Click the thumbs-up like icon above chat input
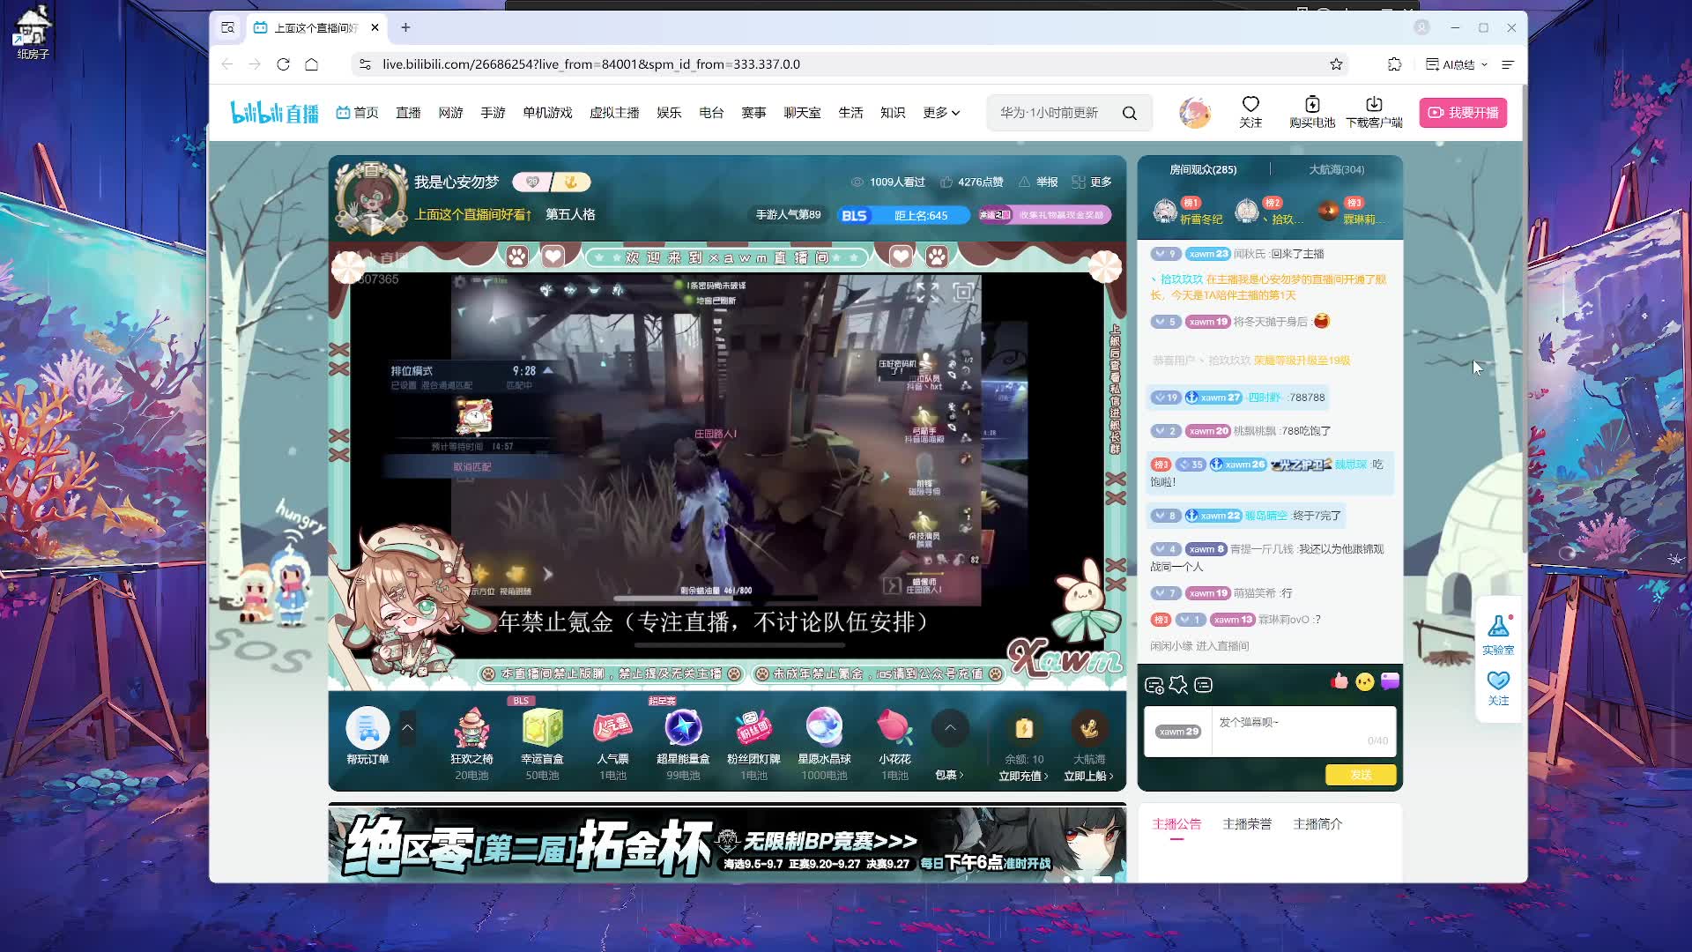The width and height of the screenshot is (1692, 952). click(1339, 681)
